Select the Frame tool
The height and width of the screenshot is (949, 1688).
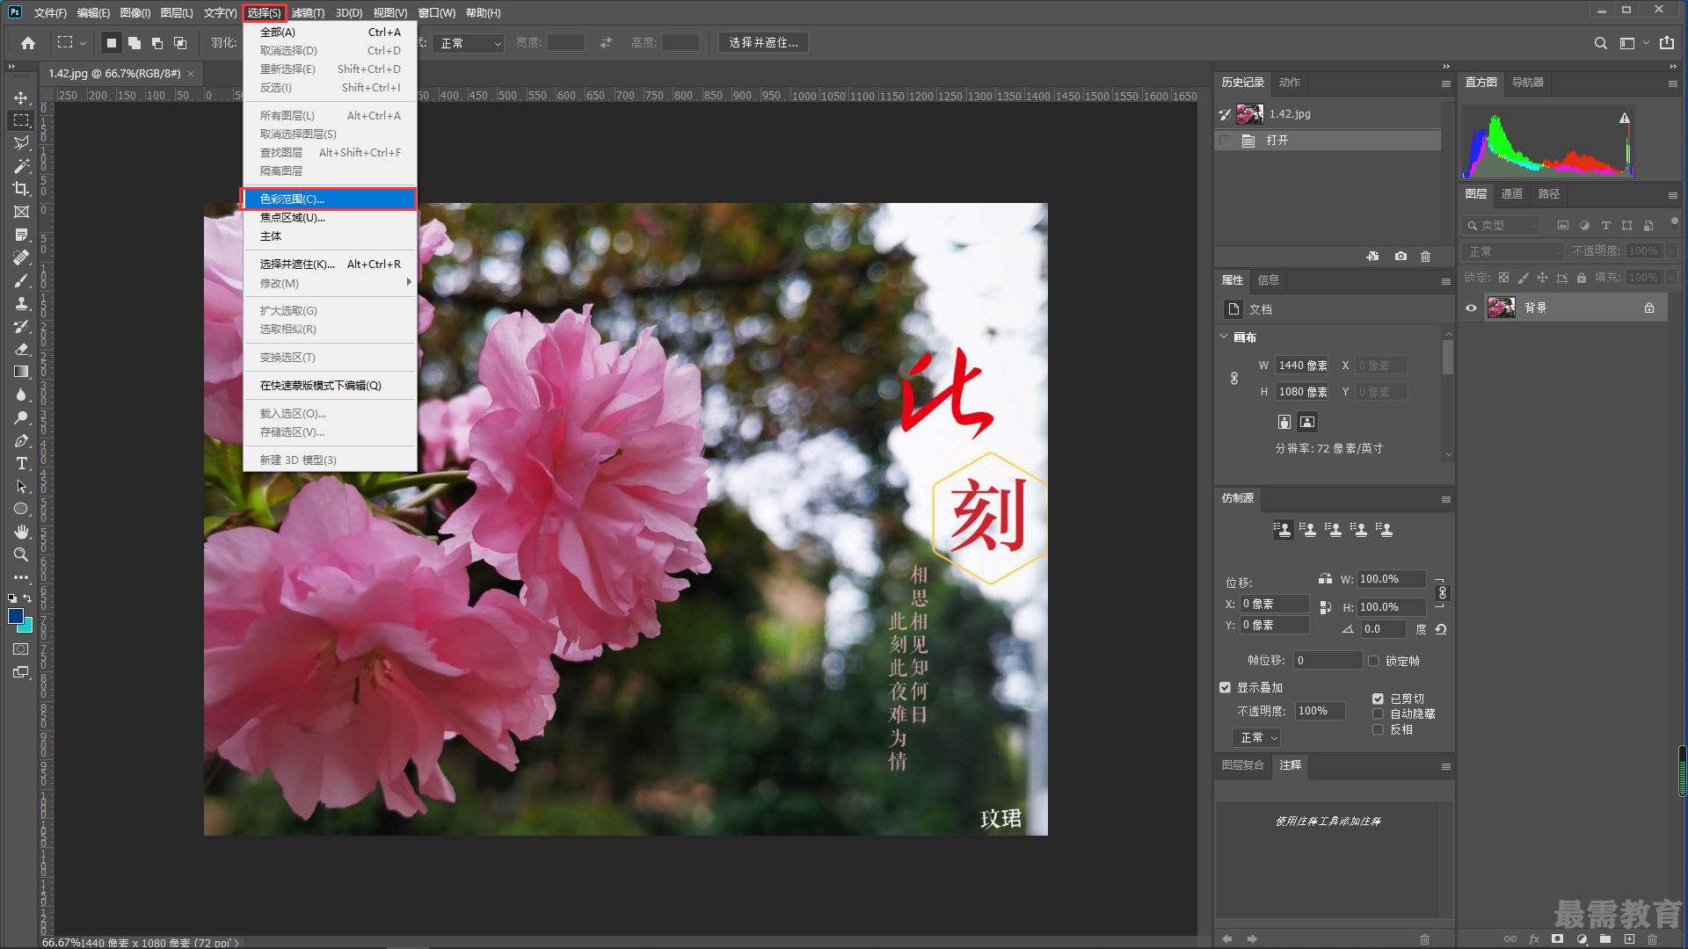[21, 212]
